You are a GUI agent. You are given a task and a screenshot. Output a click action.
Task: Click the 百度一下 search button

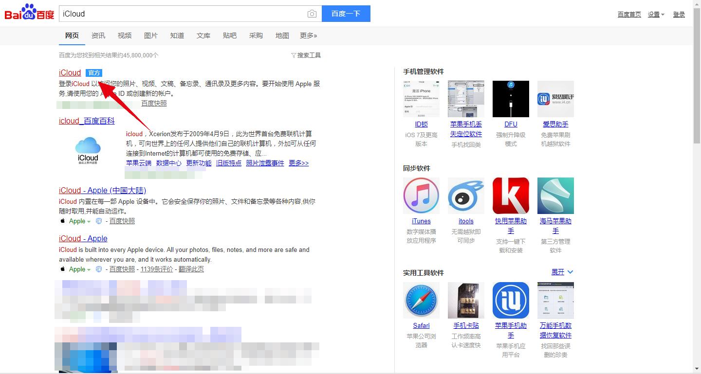346,14
